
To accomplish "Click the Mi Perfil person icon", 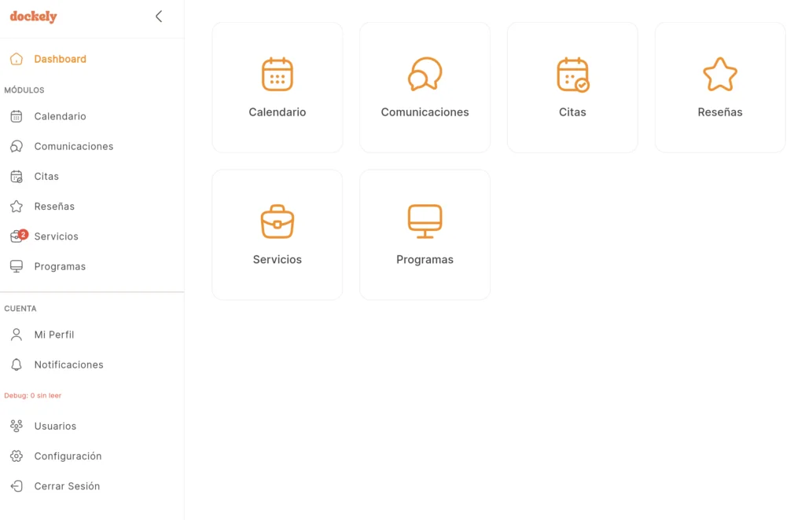I will (x=16, y=335).
